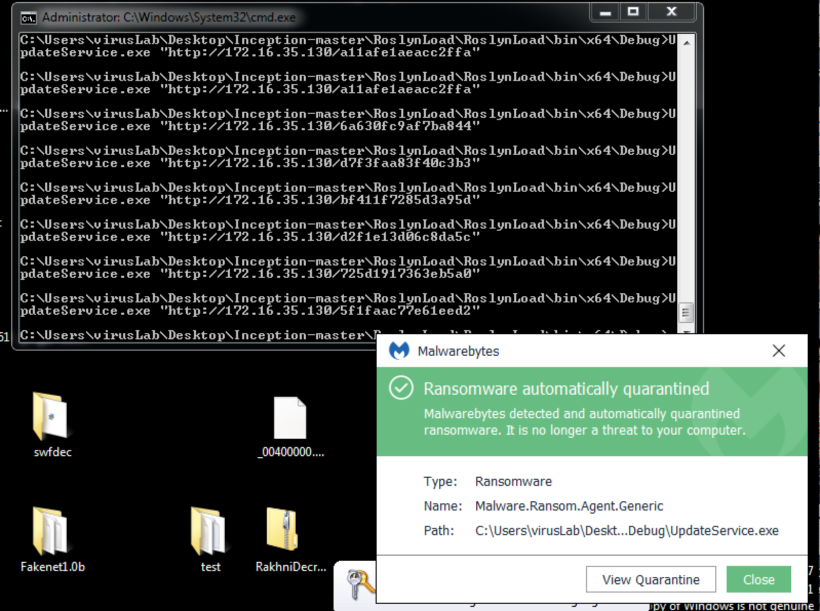
Task: Click the keys icon near taskbar
Action: [360, 584]
